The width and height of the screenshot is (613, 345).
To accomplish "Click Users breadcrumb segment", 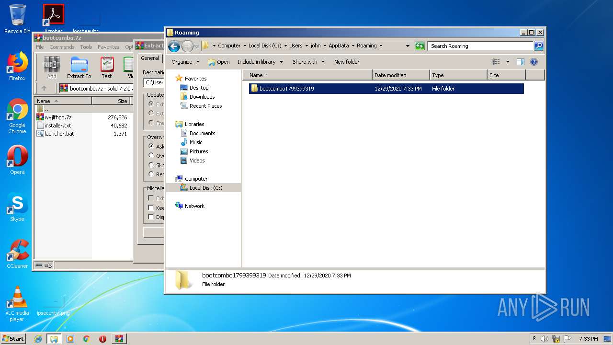I will [295, 46].
